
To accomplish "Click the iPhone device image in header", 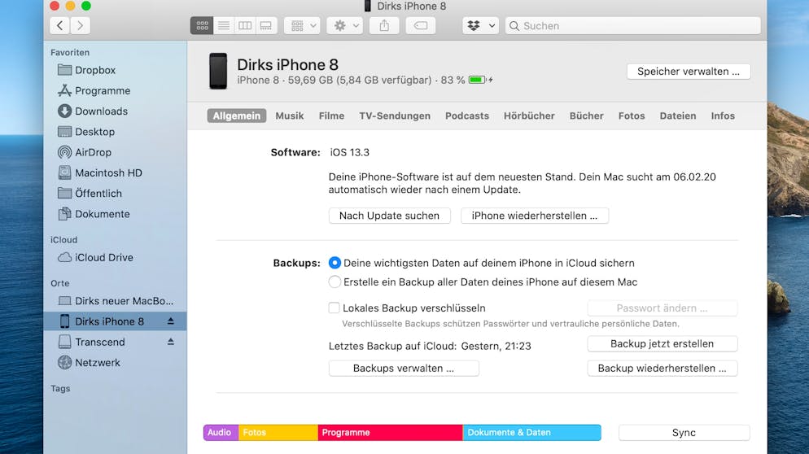I will click(x=218, y=71).
